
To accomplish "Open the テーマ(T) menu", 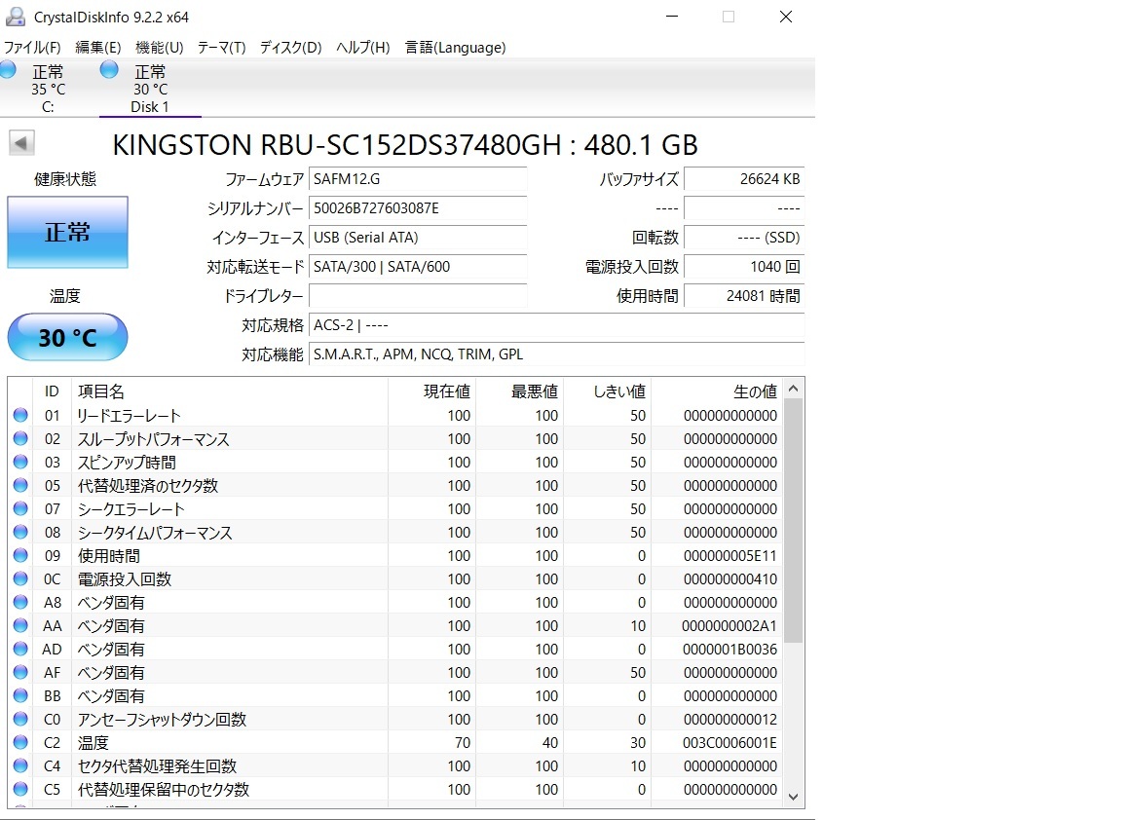I will pyautogui.click(x=222, y=47).
